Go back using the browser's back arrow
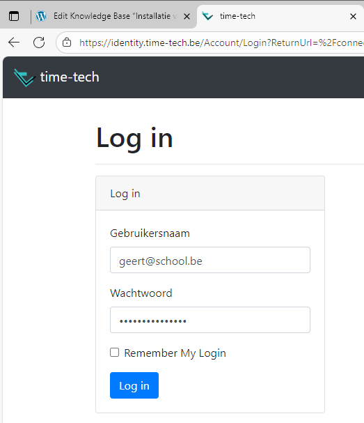 pos(14,43)
